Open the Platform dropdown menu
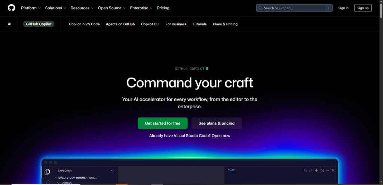The width and height of the screenshot is (383, 185). (x=31, y=8)
